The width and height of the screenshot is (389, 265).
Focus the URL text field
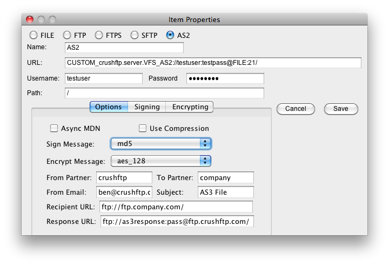click(x=213, y=63)
